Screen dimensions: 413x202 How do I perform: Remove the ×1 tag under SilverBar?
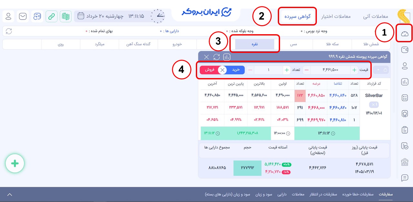374,105
